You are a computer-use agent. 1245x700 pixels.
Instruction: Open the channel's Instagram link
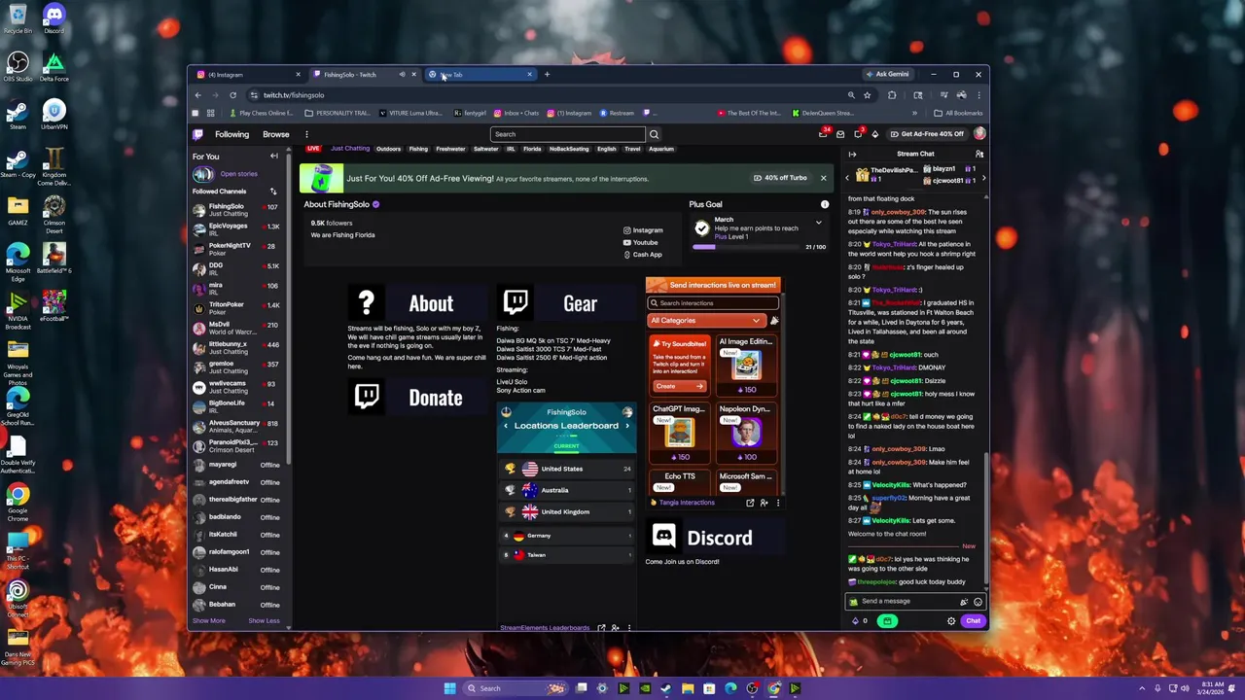pyautogui.click(x=643, y=230)
